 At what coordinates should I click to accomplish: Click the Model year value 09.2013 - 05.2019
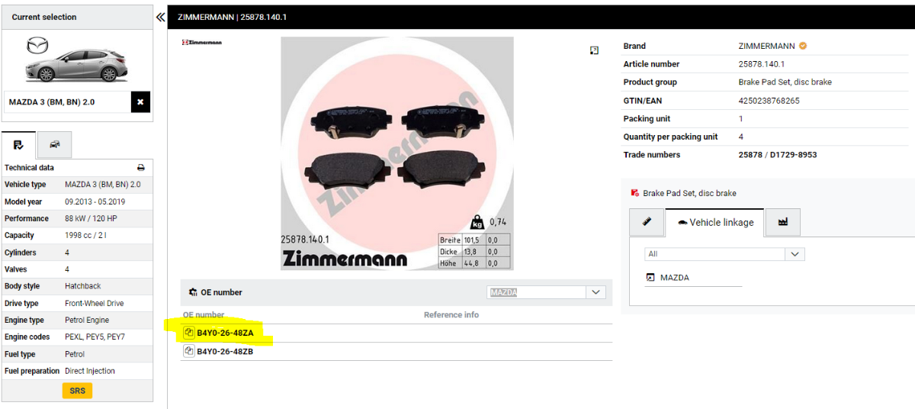pos(102,202)
